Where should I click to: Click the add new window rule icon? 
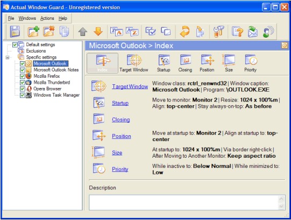pos(33,31)
